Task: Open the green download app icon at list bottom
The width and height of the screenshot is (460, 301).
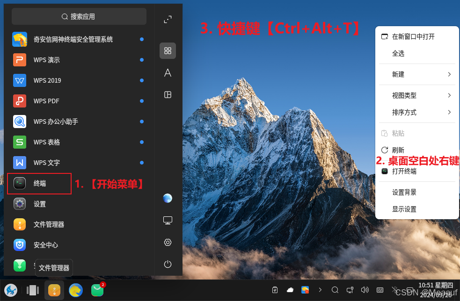Action: click(x=20, y=265)
